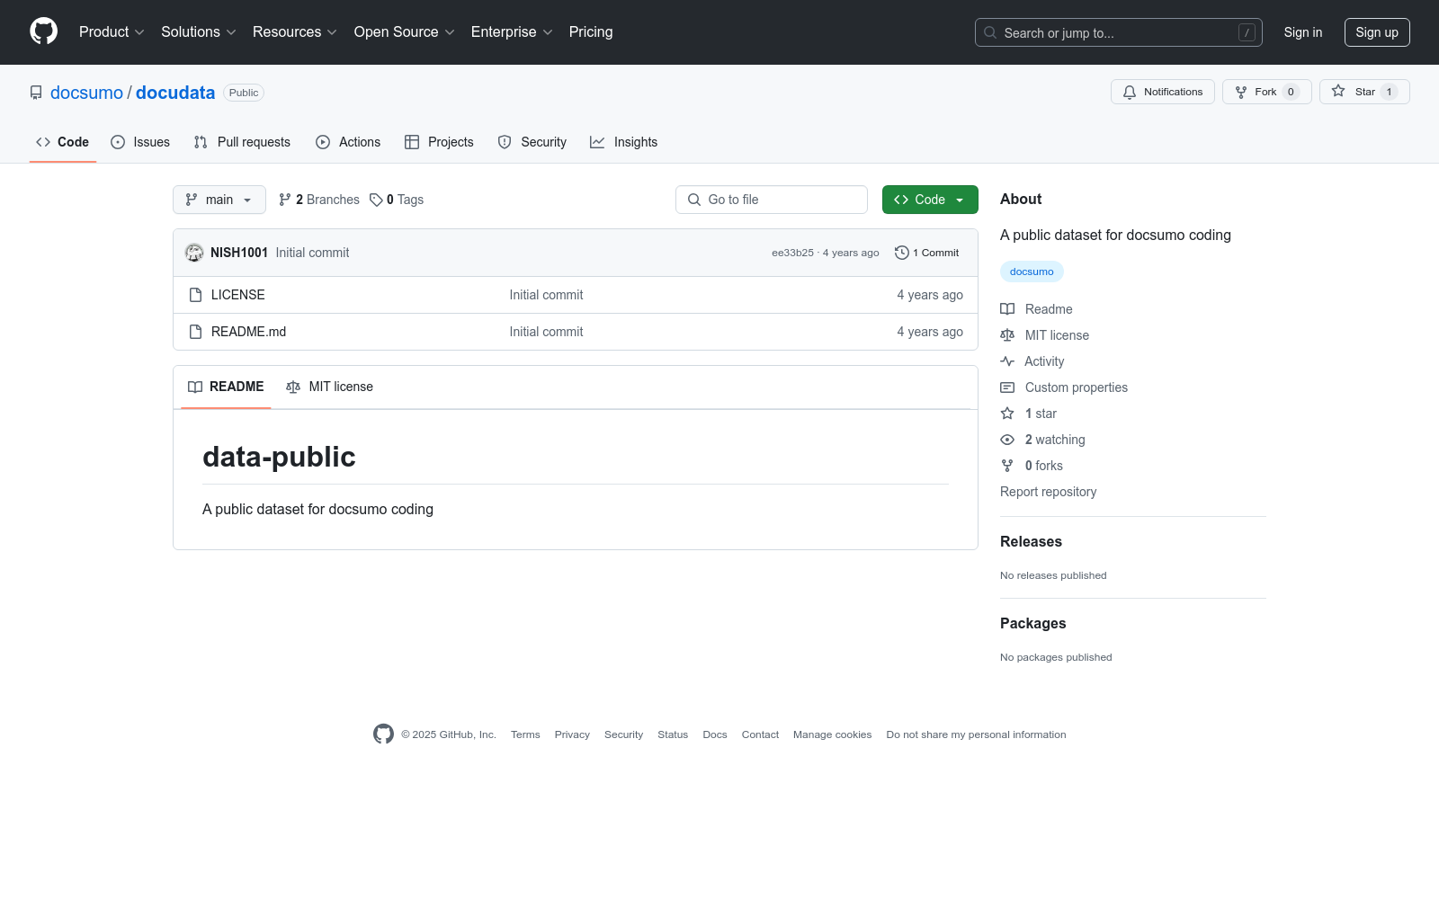The width and height of the screenshot is (1439, 899).
Task: Star the repository with the Star button
Action: click(x=1364, y=92)
